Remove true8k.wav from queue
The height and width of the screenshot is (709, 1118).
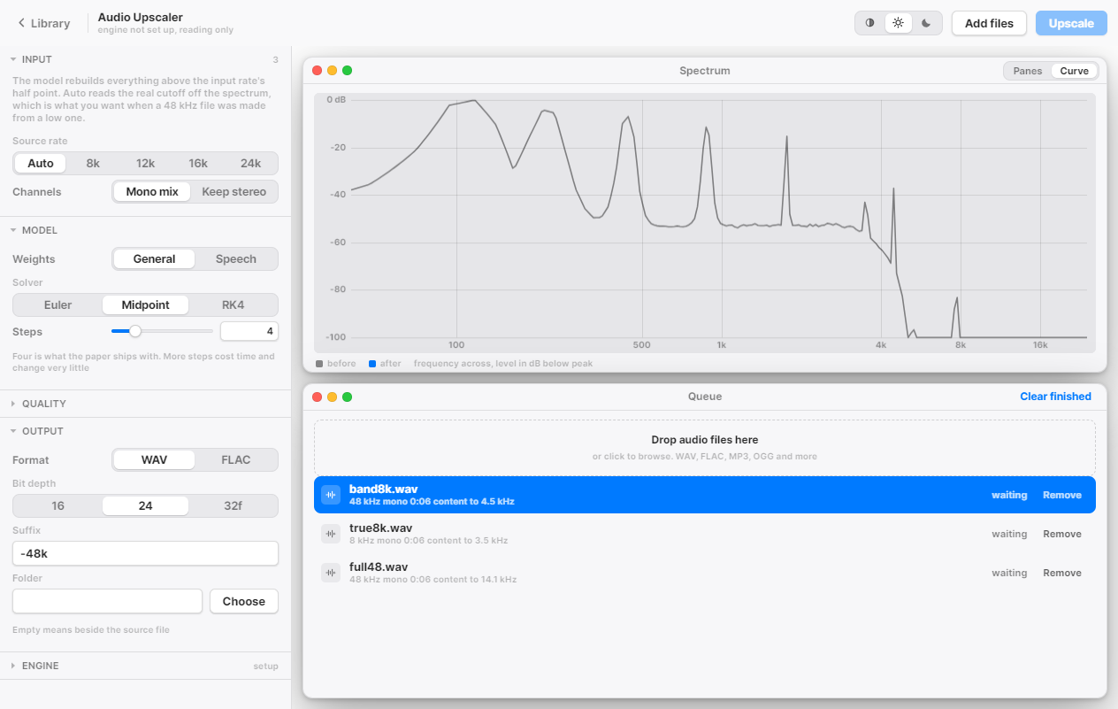pyautogui.click(x=1062, y=534)
